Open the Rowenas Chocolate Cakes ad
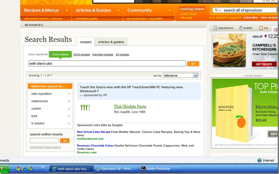The image size is (279, 174). point(95,146)
